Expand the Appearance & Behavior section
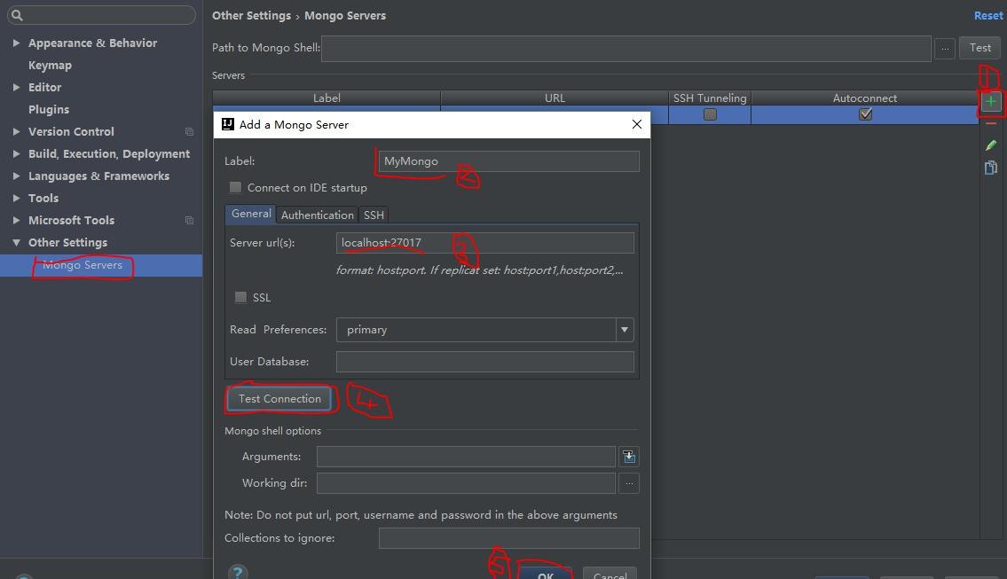Screen dimensions: 1007x579 (x=16, y=43)
